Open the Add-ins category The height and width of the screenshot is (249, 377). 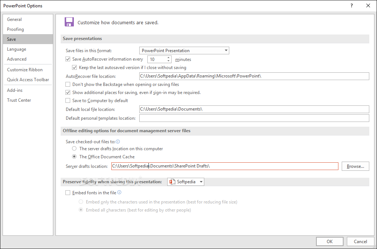pos(28,90)
